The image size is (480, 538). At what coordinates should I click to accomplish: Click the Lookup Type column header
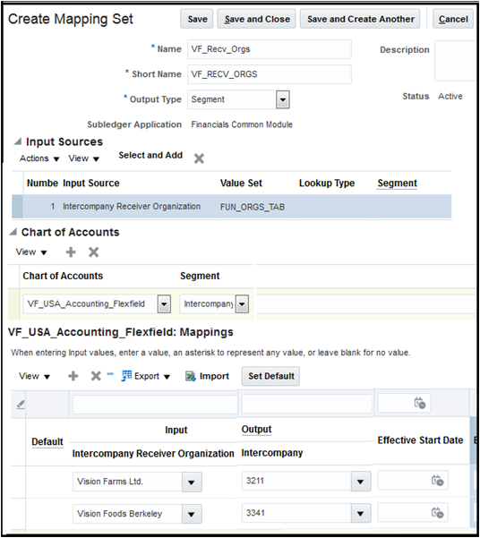tap(327, 184)
